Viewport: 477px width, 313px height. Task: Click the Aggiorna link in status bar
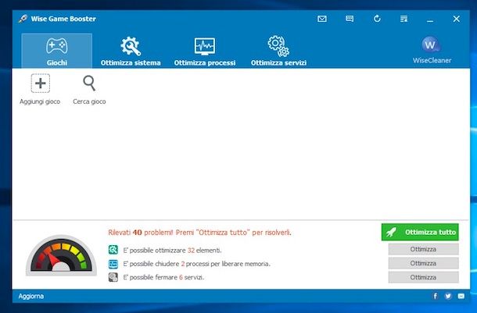click(31, 297)
